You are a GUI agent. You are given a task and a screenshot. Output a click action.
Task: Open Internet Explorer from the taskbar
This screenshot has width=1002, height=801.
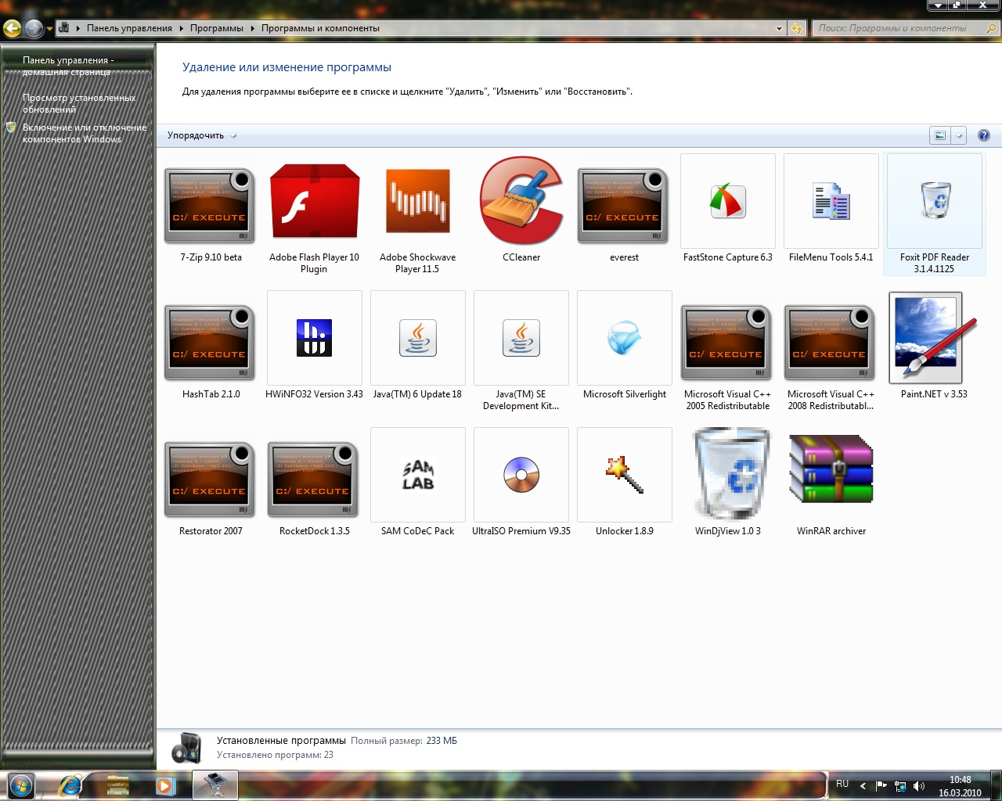click(70, 785)
